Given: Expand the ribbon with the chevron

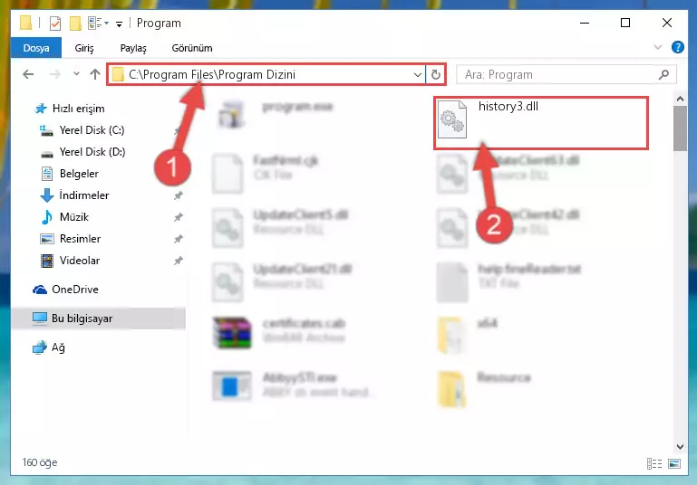Looking at the screenshot, I should 658,47.
